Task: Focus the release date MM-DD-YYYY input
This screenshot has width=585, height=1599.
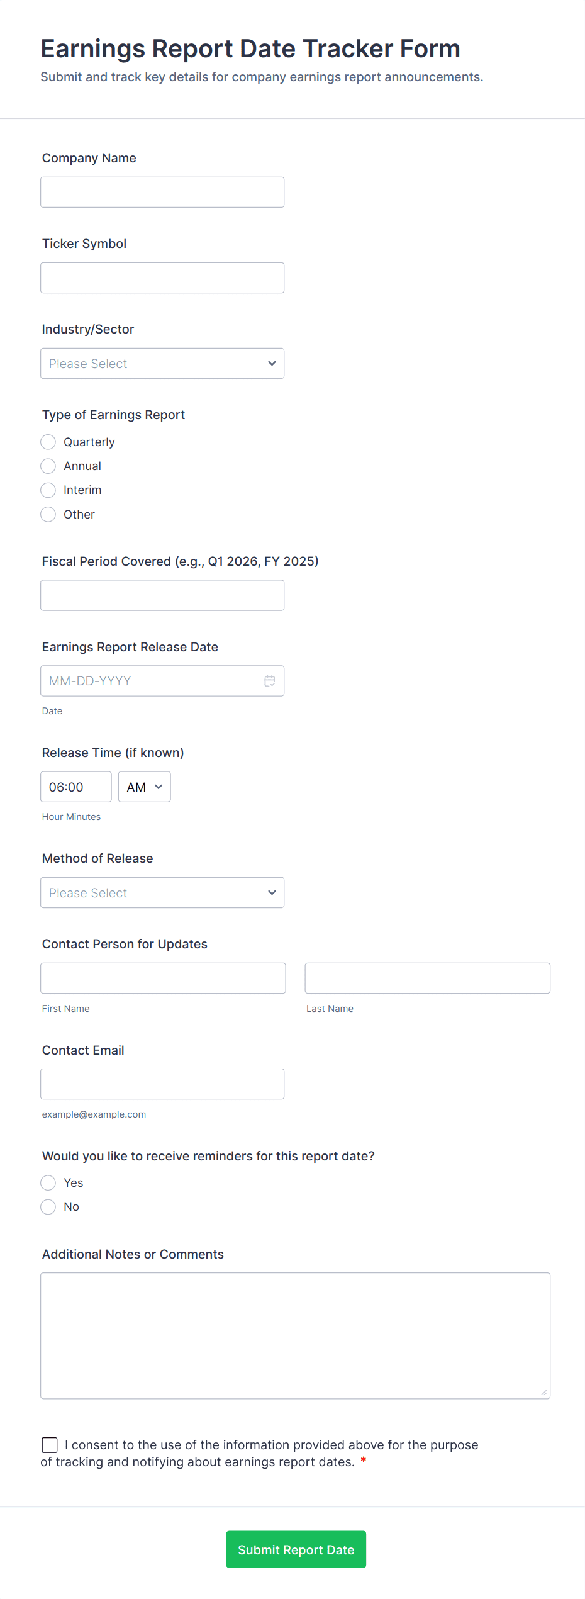Action: (x=151, y=681)
